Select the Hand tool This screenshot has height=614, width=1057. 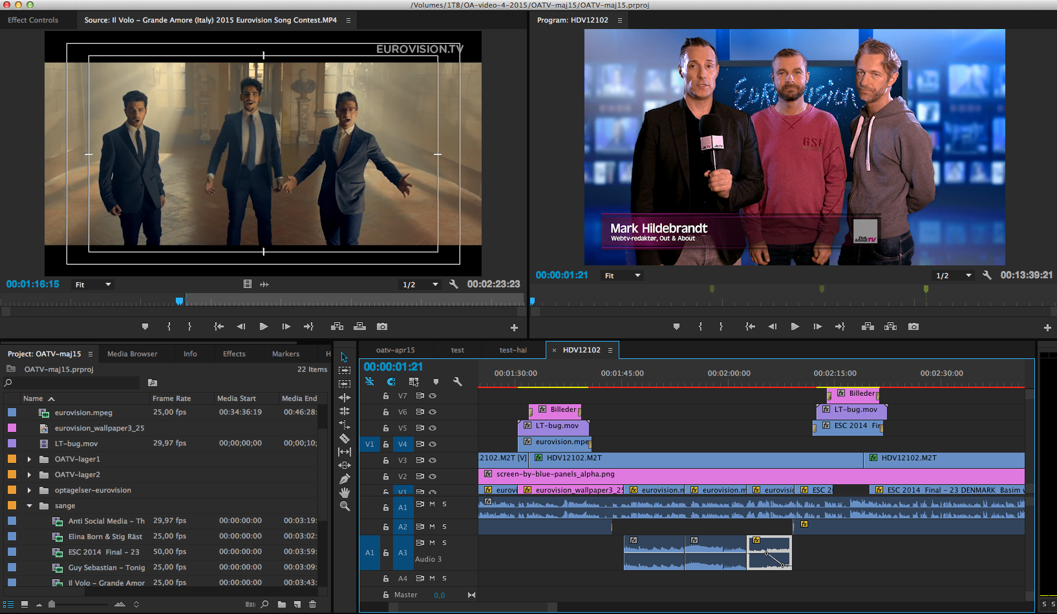click(345, 493)
